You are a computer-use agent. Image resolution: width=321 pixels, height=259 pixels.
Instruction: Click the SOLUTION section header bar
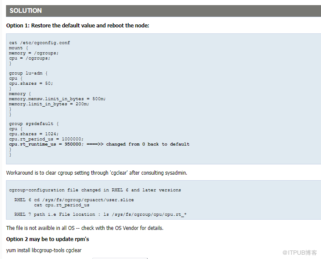pyautogui.click(x=164, y=11)
